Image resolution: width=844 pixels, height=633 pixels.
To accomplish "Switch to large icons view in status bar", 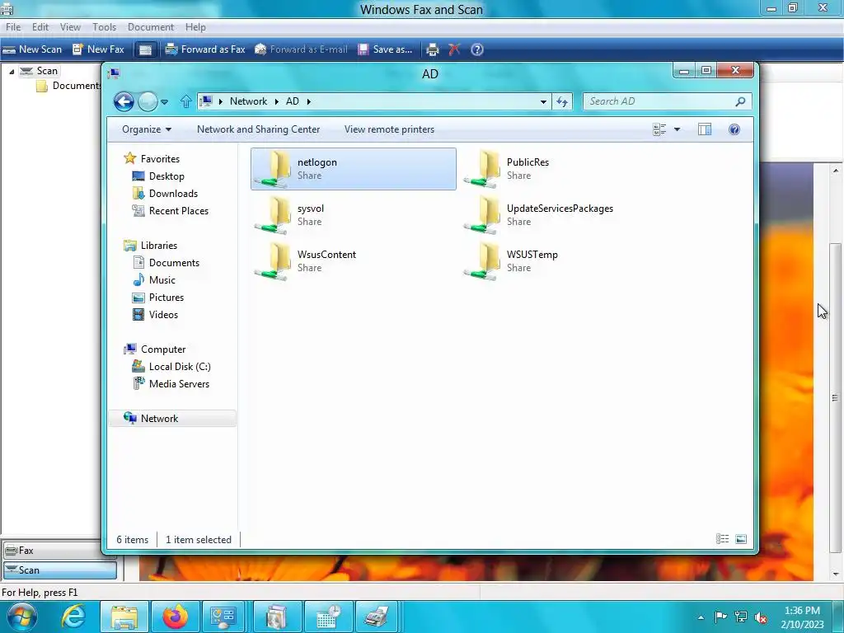I will pos(741,539).
